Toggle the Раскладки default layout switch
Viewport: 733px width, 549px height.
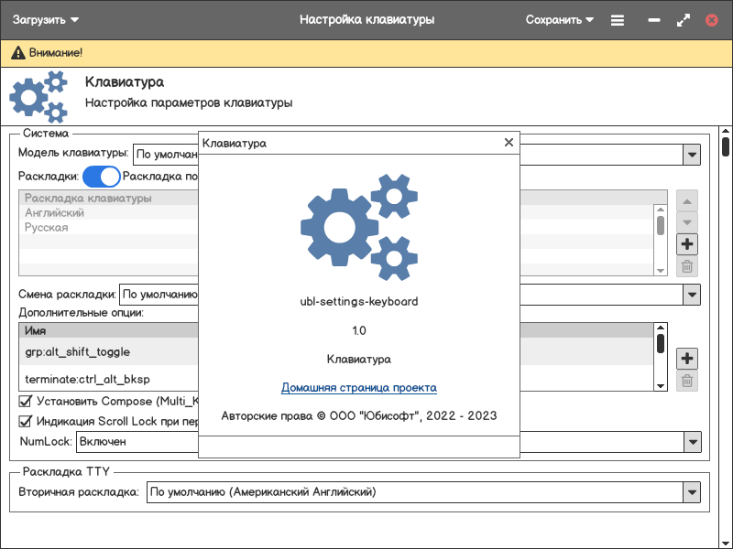tap(102, 177)
